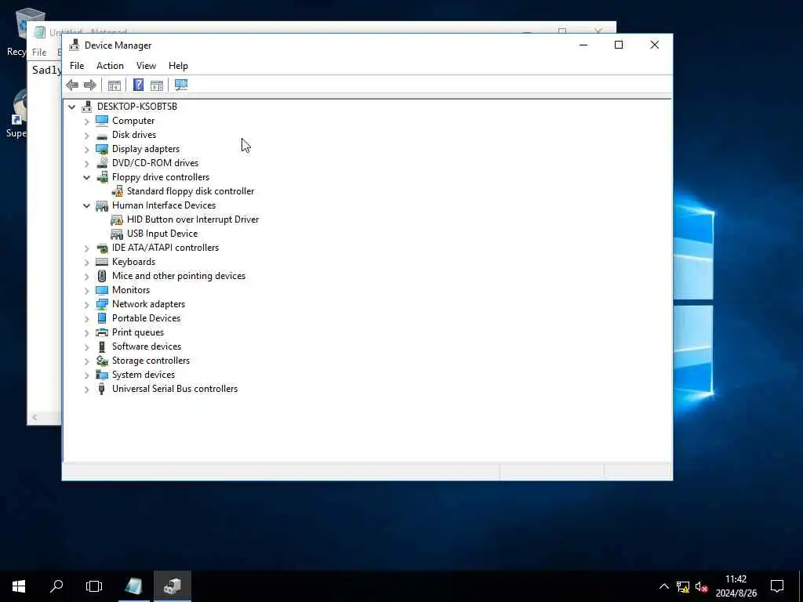Click the System devices category icon

coord(102,375)
